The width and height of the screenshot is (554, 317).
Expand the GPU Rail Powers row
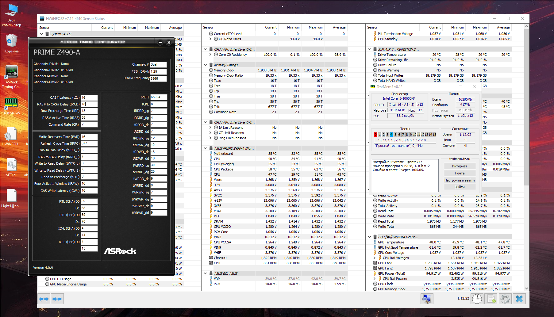coord(375,279)
